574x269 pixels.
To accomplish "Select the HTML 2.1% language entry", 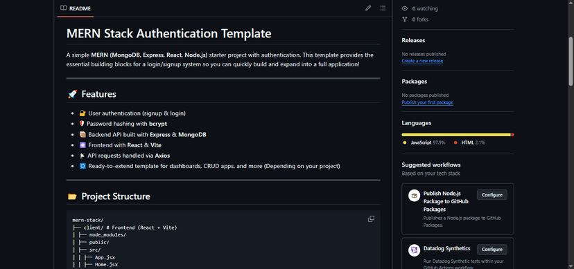I will 469,142.
